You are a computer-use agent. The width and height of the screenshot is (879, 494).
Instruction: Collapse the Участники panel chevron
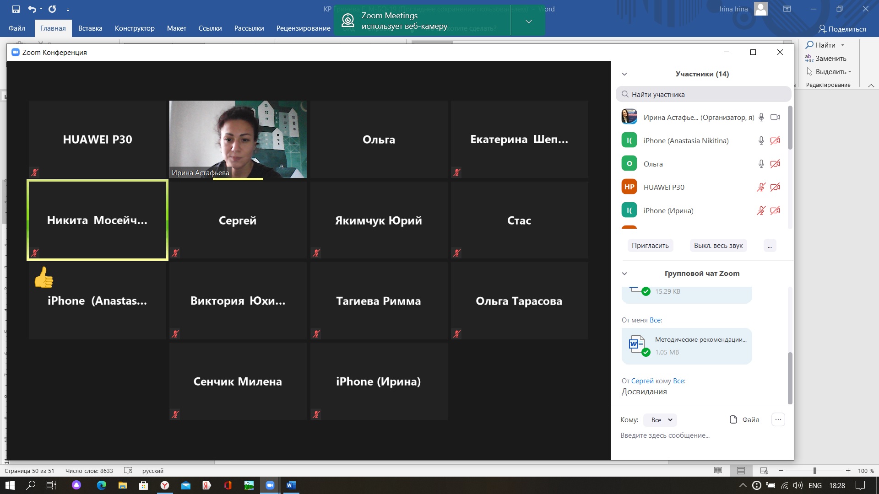(624, 74)
